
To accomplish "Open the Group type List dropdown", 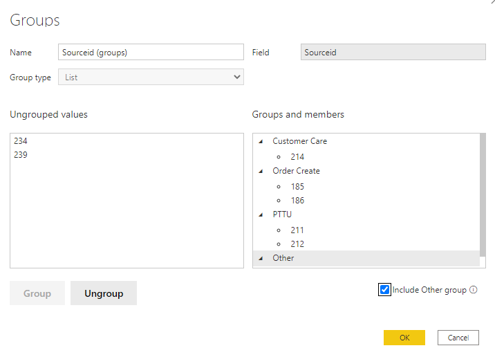I will [151, 77].
